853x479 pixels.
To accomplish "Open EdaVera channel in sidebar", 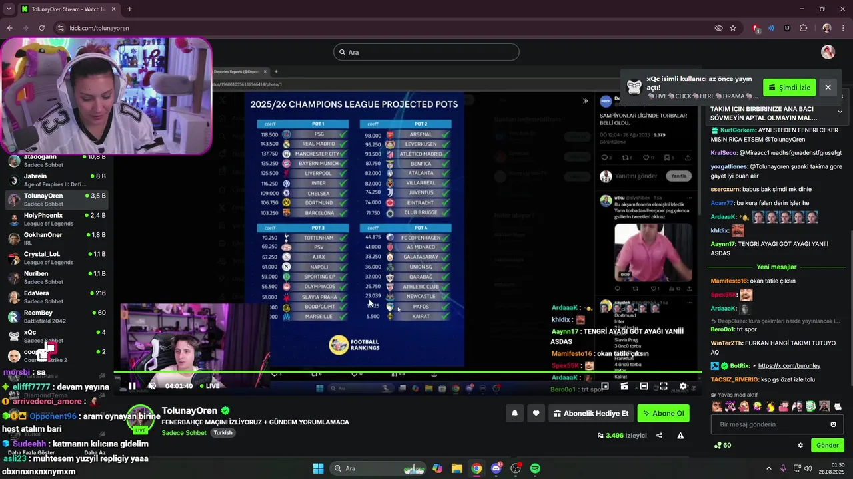I will click(56, 297).
